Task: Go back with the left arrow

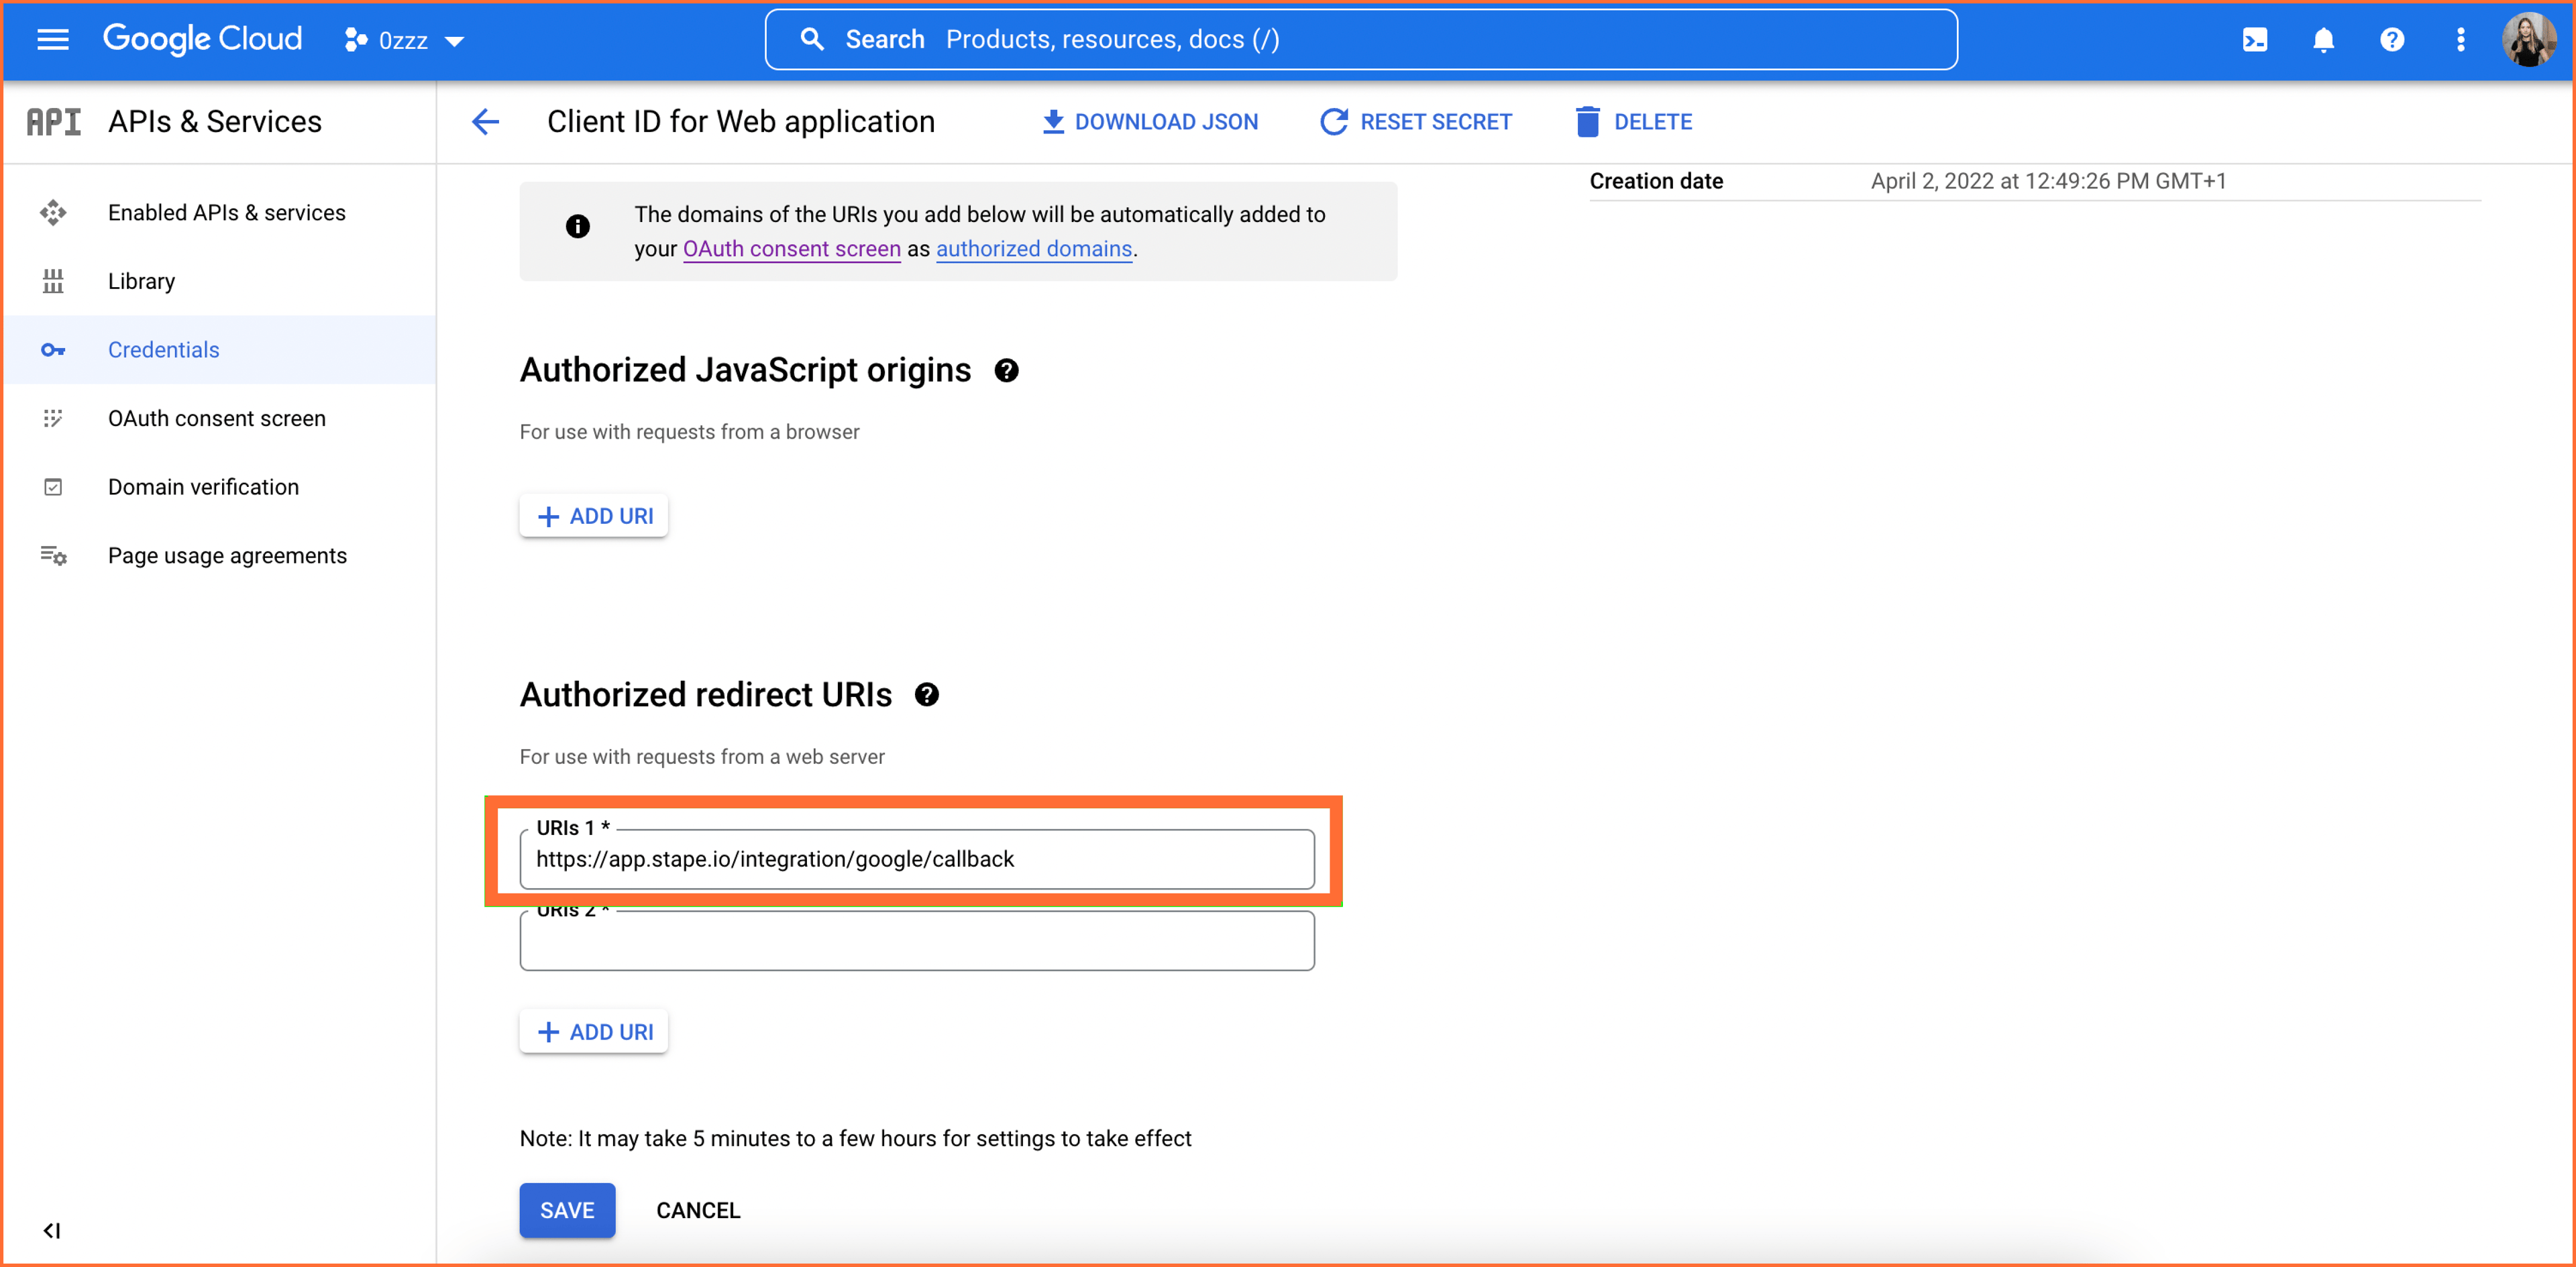Action: coord(485,121)
